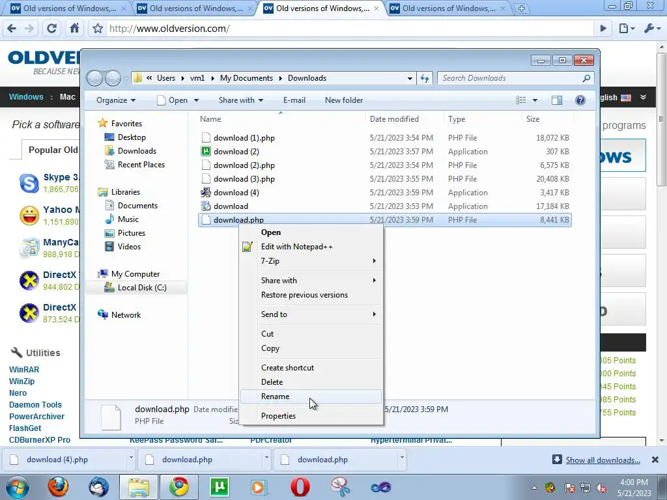Click Restore previous versions

coord(311,295)
